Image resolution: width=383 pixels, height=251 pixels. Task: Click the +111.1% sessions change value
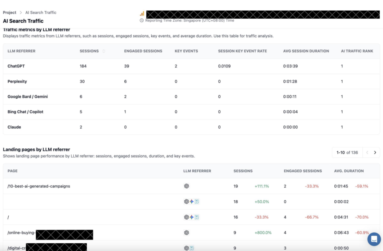tap(262, 186)
